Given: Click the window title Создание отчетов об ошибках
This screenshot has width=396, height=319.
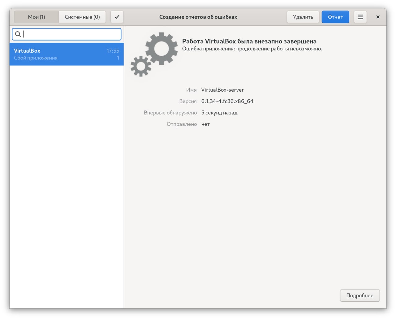Looking at the screenshot, I should click(198, 17).
